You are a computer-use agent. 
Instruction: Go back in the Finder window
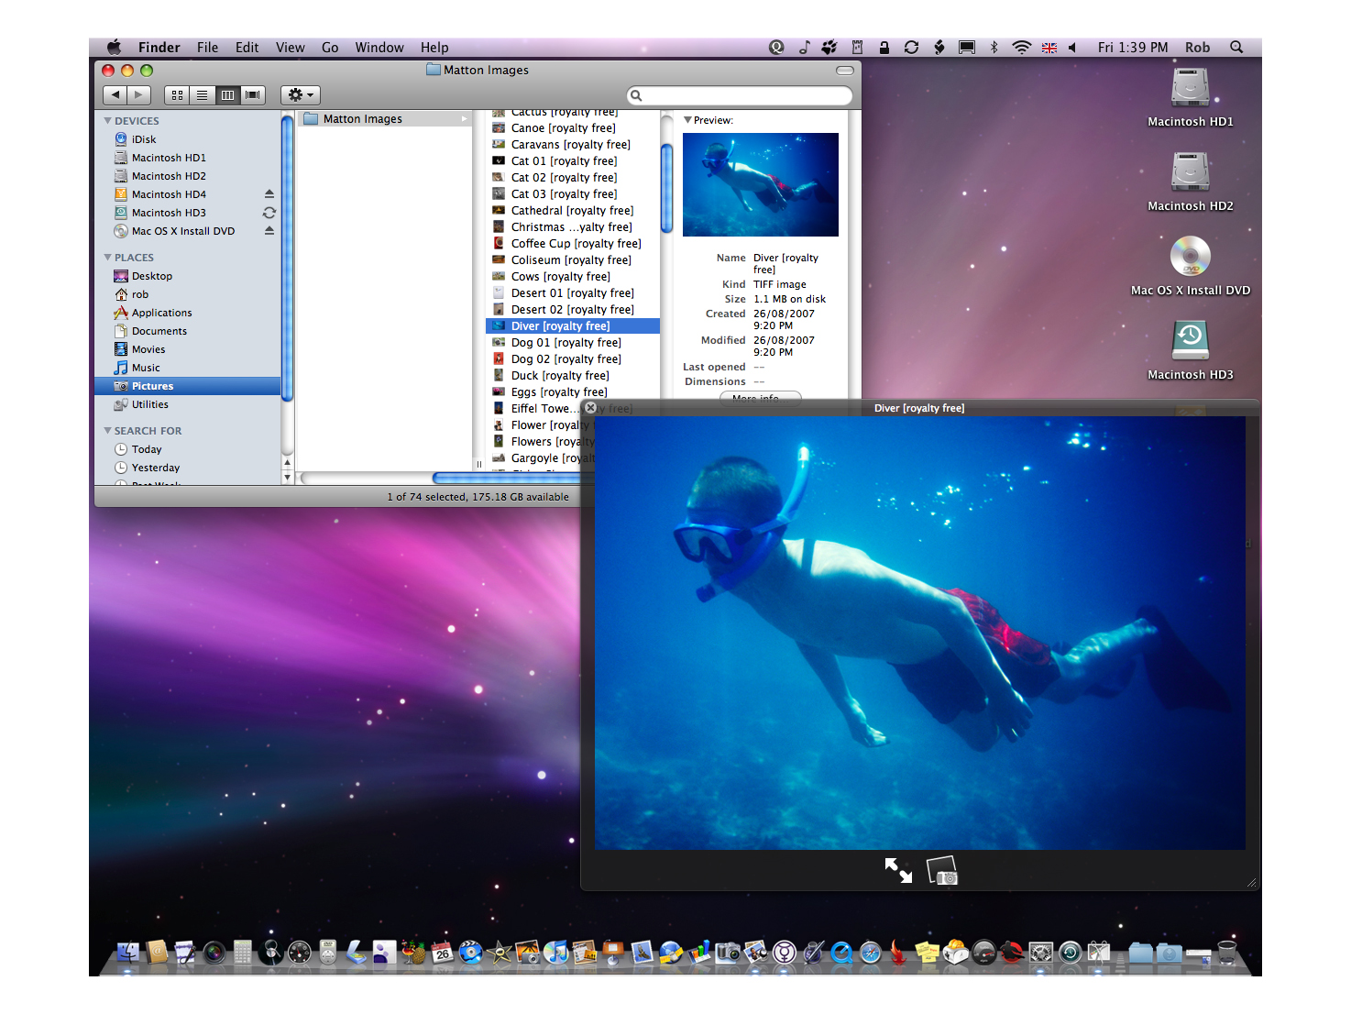(115, 94)
